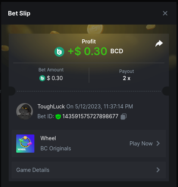Open ToughLuck's avatar
Image resolution: width=178 pixels, height=187 pixels.
coord(25,111)
